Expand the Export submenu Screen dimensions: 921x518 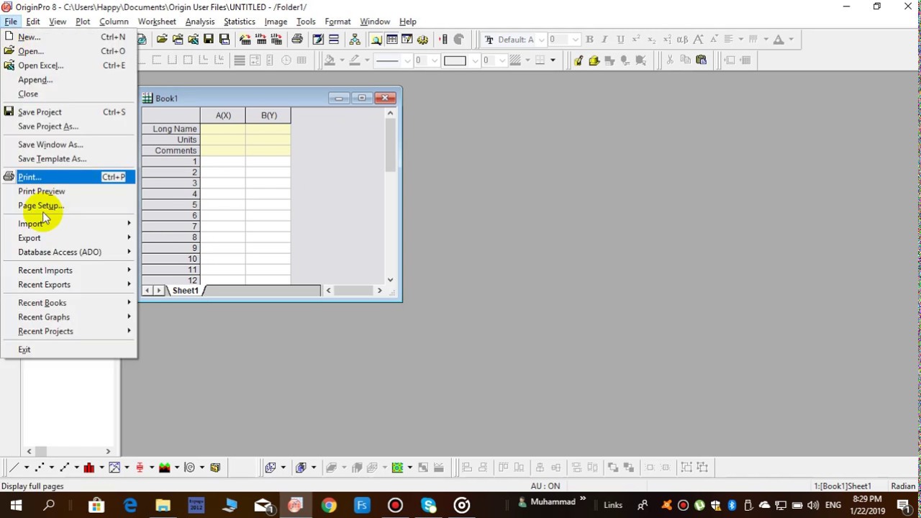(68, 238)
